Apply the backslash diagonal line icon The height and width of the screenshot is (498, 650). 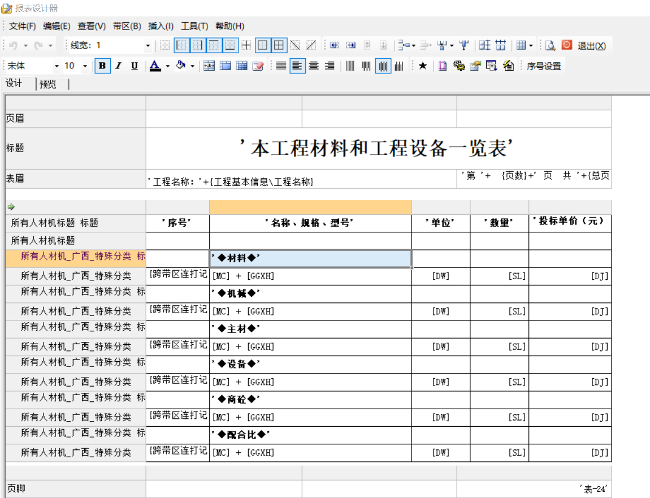point(295,45)
